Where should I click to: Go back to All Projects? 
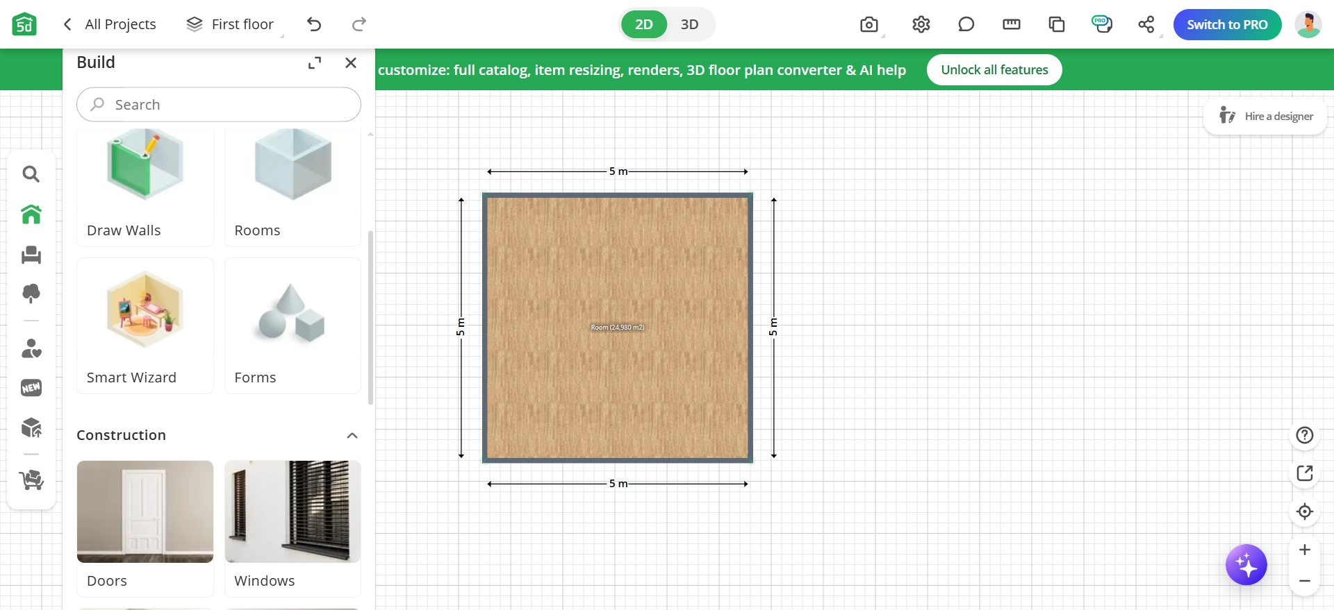[x=110, y=25]
